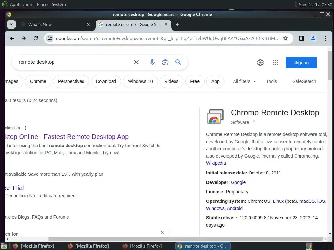Viewport: 334px width, 250px height.
Task: Open the macOS link
Action: click(x=307, y=201)
